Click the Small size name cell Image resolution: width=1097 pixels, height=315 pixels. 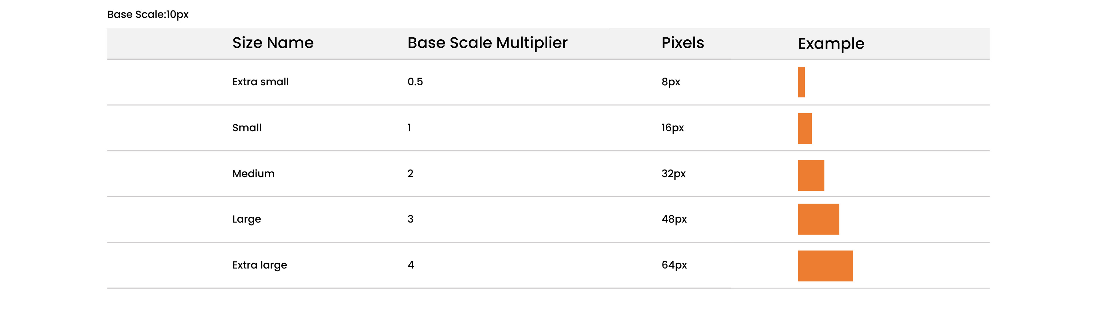[247, 128]
